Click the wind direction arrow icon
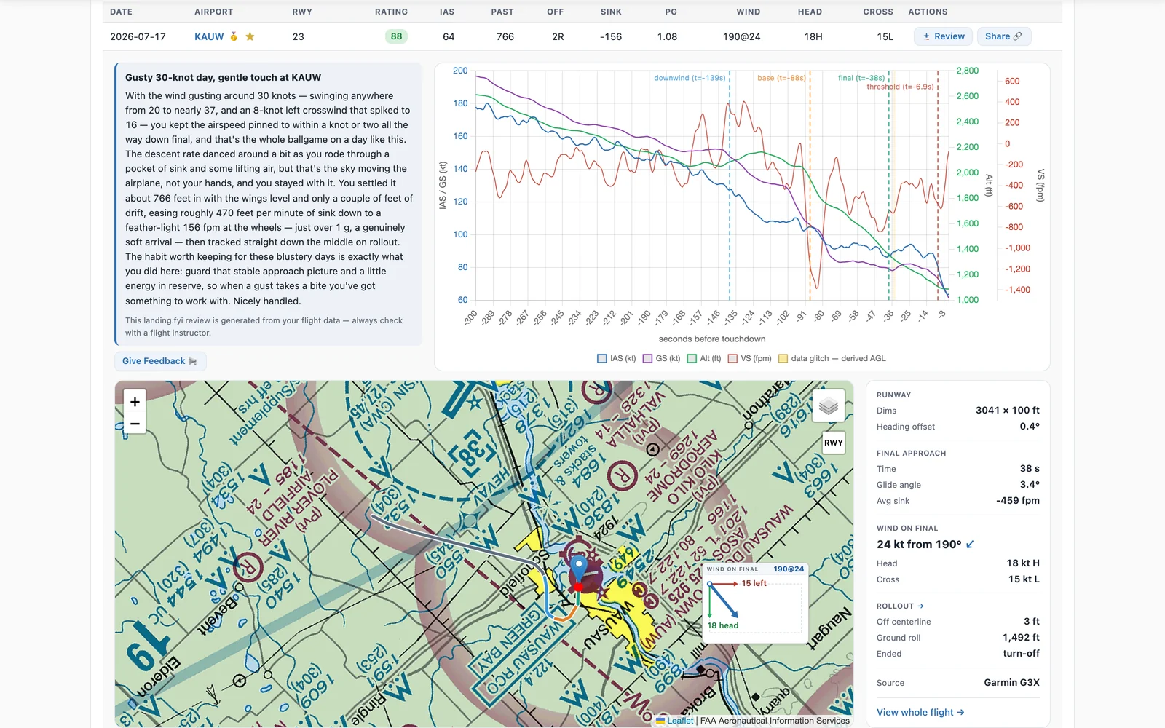Image resolution: width=1165 pixels, height=728 pixels. click(970, 545)
